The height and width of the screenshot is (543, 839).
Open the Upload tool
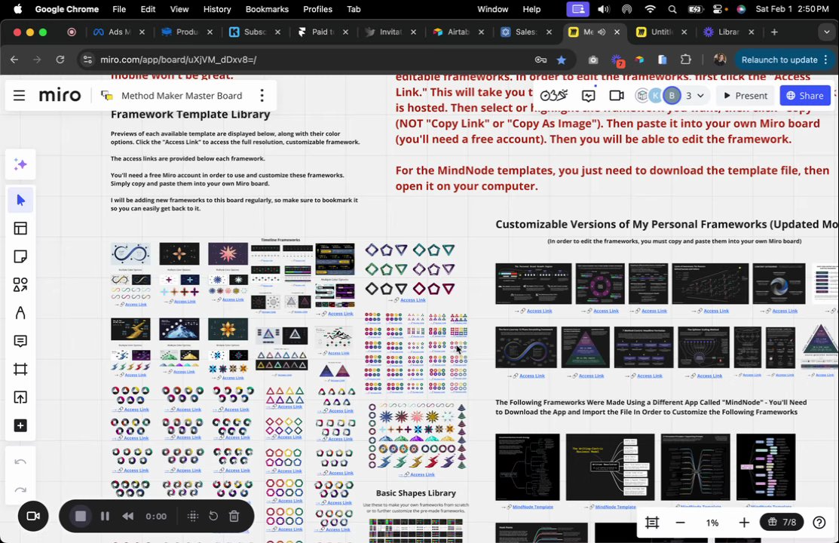(20, 397)
